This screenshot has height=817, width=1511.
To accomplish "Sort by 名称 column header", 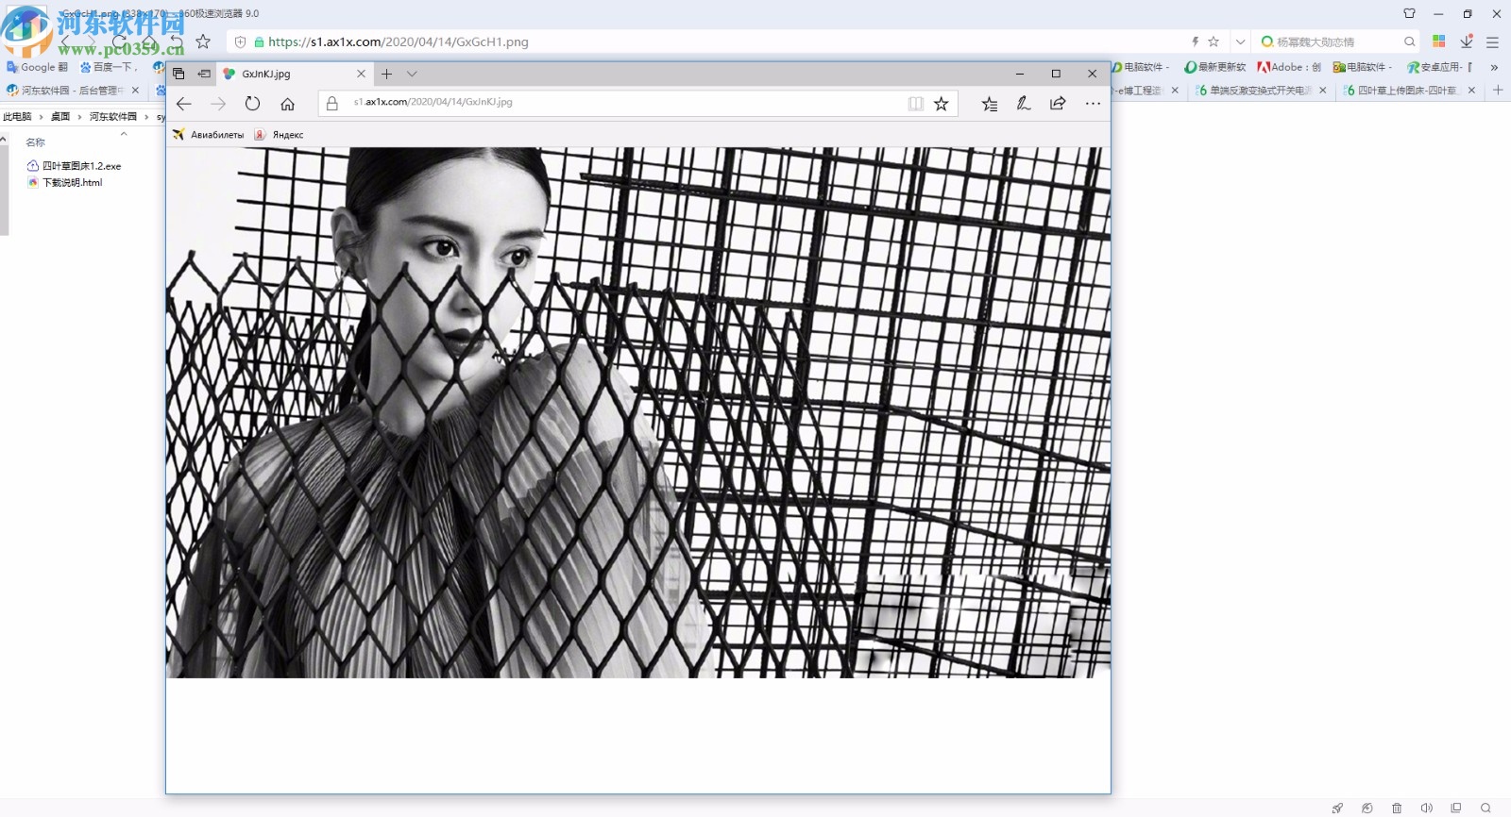I will tap(36, 142).
